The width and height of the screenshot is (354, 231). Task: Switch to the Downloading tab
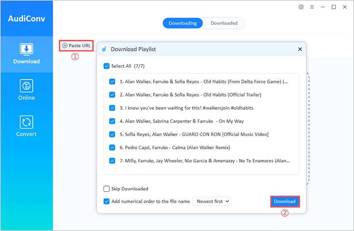point(183,23)
